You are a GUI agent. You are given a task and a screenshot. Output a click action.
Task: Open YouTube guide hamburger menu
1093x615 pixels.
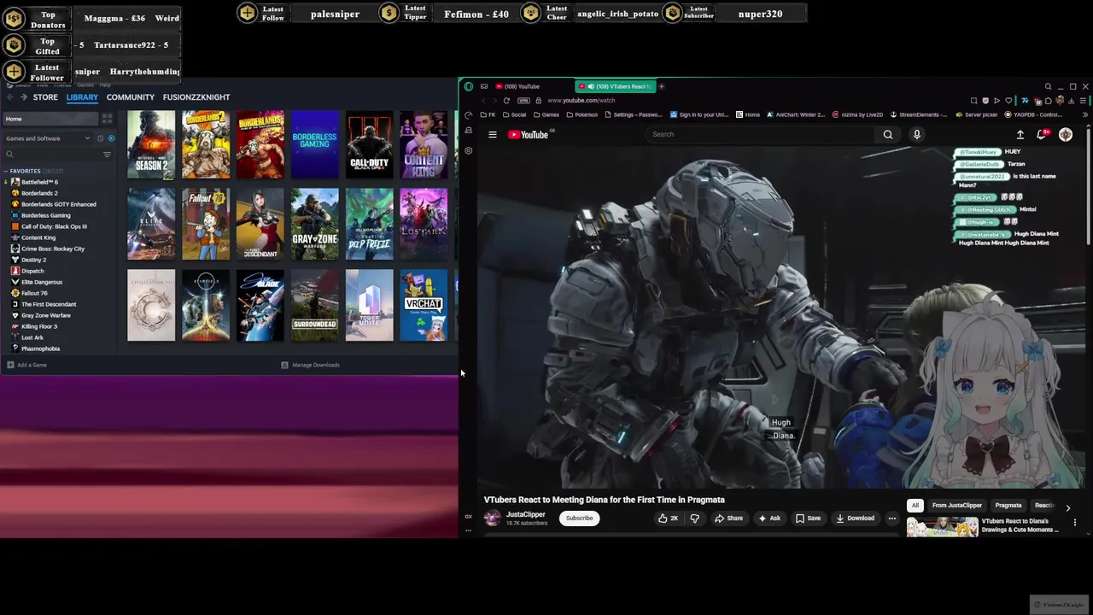[492, 134]
